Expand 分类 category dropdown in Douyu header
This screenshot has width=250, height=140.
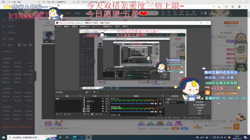pos(77,13)
